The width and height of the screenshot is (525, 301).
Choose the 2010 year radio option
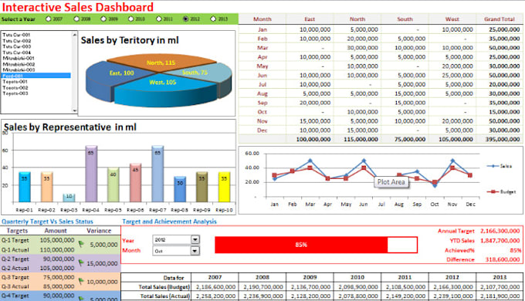tap(131, 19)
